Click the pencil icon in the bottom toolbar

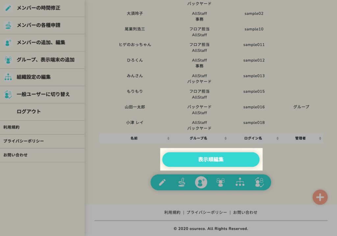(x=162, y=182)
